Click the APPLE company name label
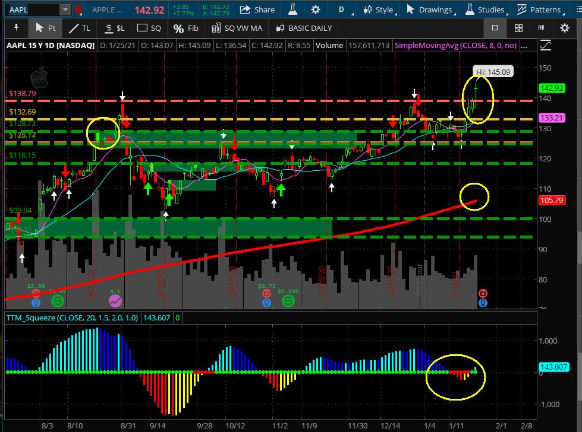The image size is (582, 432). click(x=107, y=9)
